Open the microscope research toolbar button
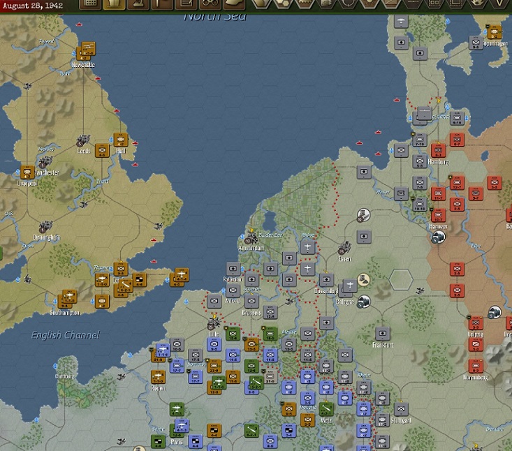This screenshot has width=512, height=451. pyautogui.click(x=138, y=4)
